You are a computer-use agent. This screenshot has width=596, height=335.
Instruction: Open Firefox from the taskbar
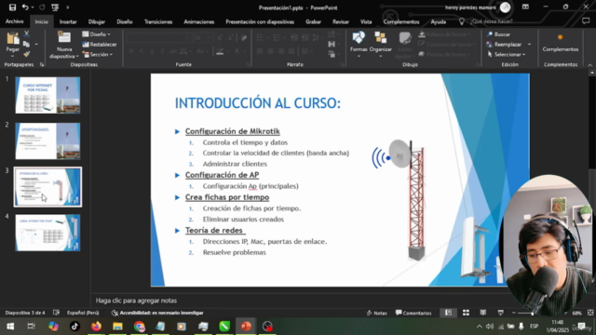point(96,327)
